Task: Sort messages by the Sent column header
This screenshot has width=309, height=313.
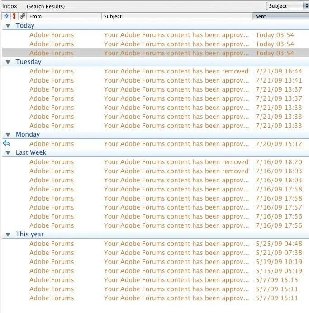Action: click(281, 16)
